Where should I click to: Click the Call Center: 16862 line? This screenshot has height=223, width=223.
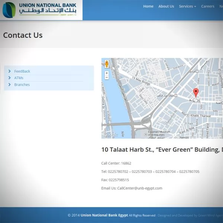(116, 163)
